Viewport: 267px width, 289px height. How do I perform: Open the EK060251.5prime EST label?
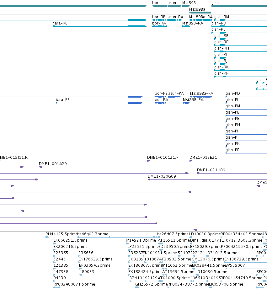coord(70,240)
